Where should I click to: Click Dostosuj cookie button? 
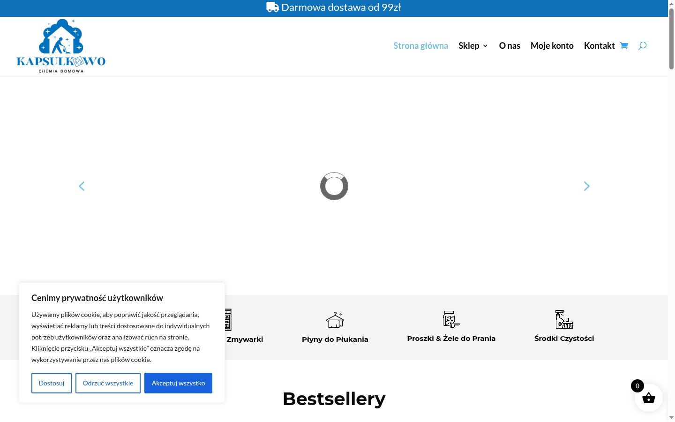[52, 383]
